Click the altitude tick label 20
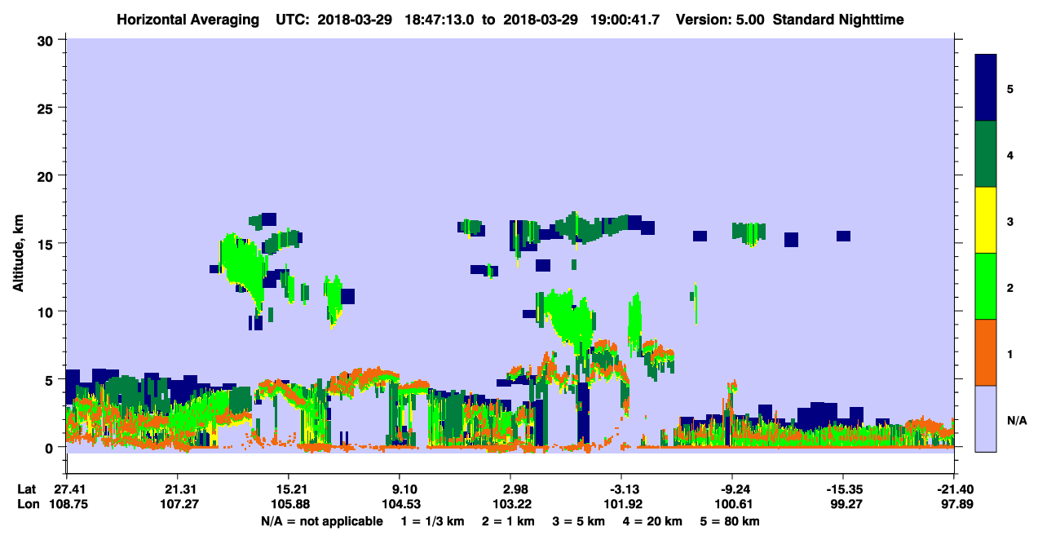1060x544 pixels. point(47,175)
